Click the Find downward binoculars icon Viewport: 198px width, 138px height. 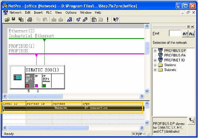[191, 34]
